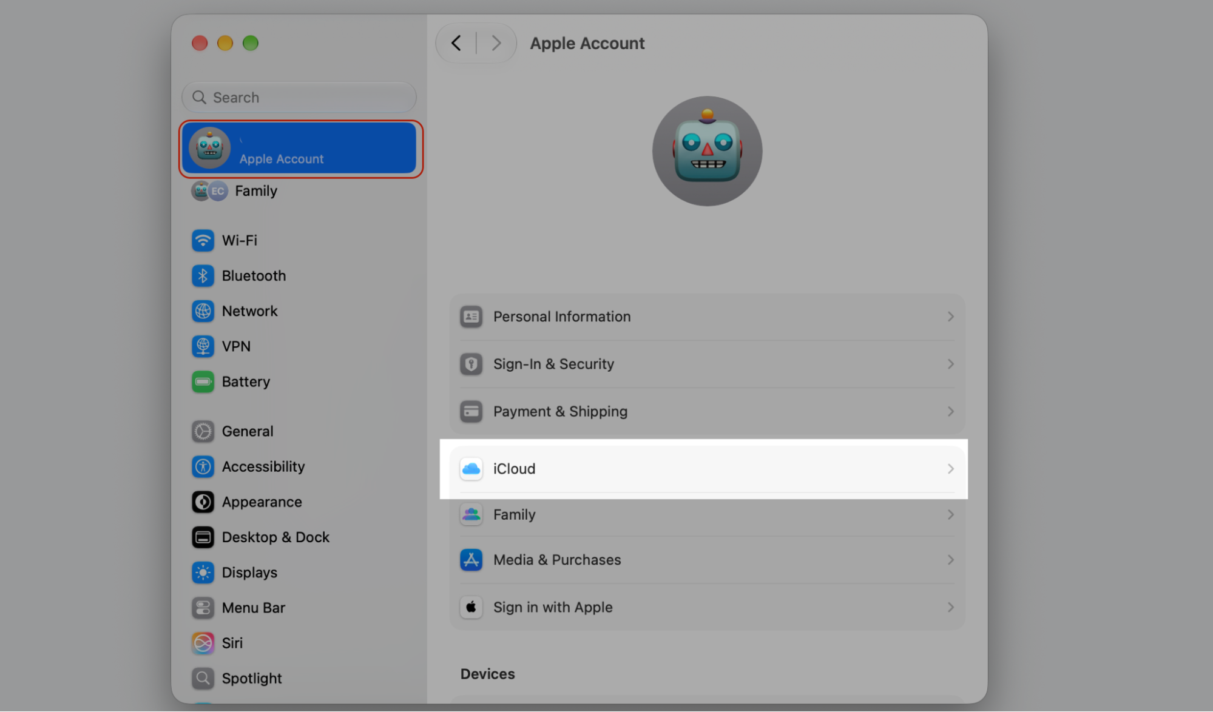The height and width of the screenshot is (712, 1213).
Task: Open Payment & Shipping label
Action: click(560, 411)
